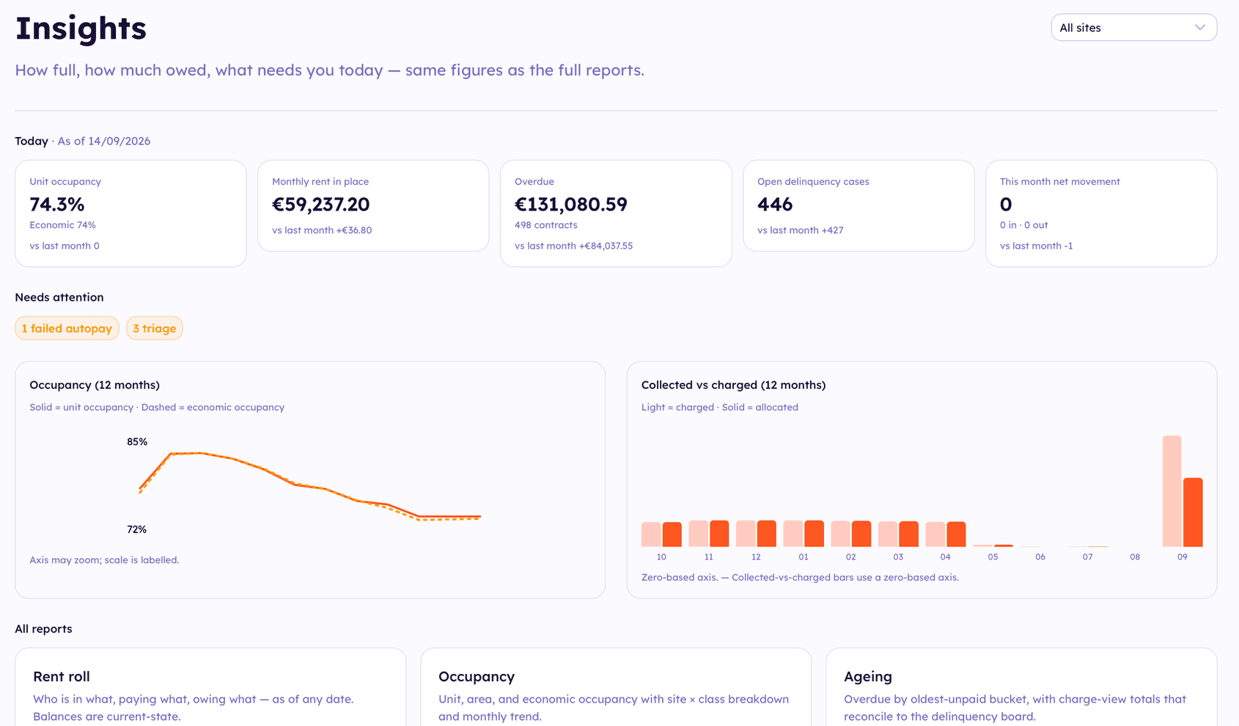This screenshot has height=726, width=1239.
Task: Click the Insights page heading
Action: click(x=81, y=29)
